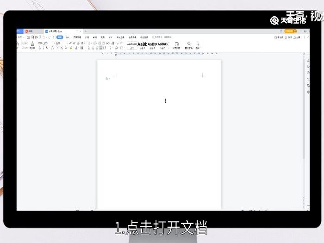Viewport: 324px width, 243px height.
Task: Apply superscript formatting
Action: click(x=58, y=48)
